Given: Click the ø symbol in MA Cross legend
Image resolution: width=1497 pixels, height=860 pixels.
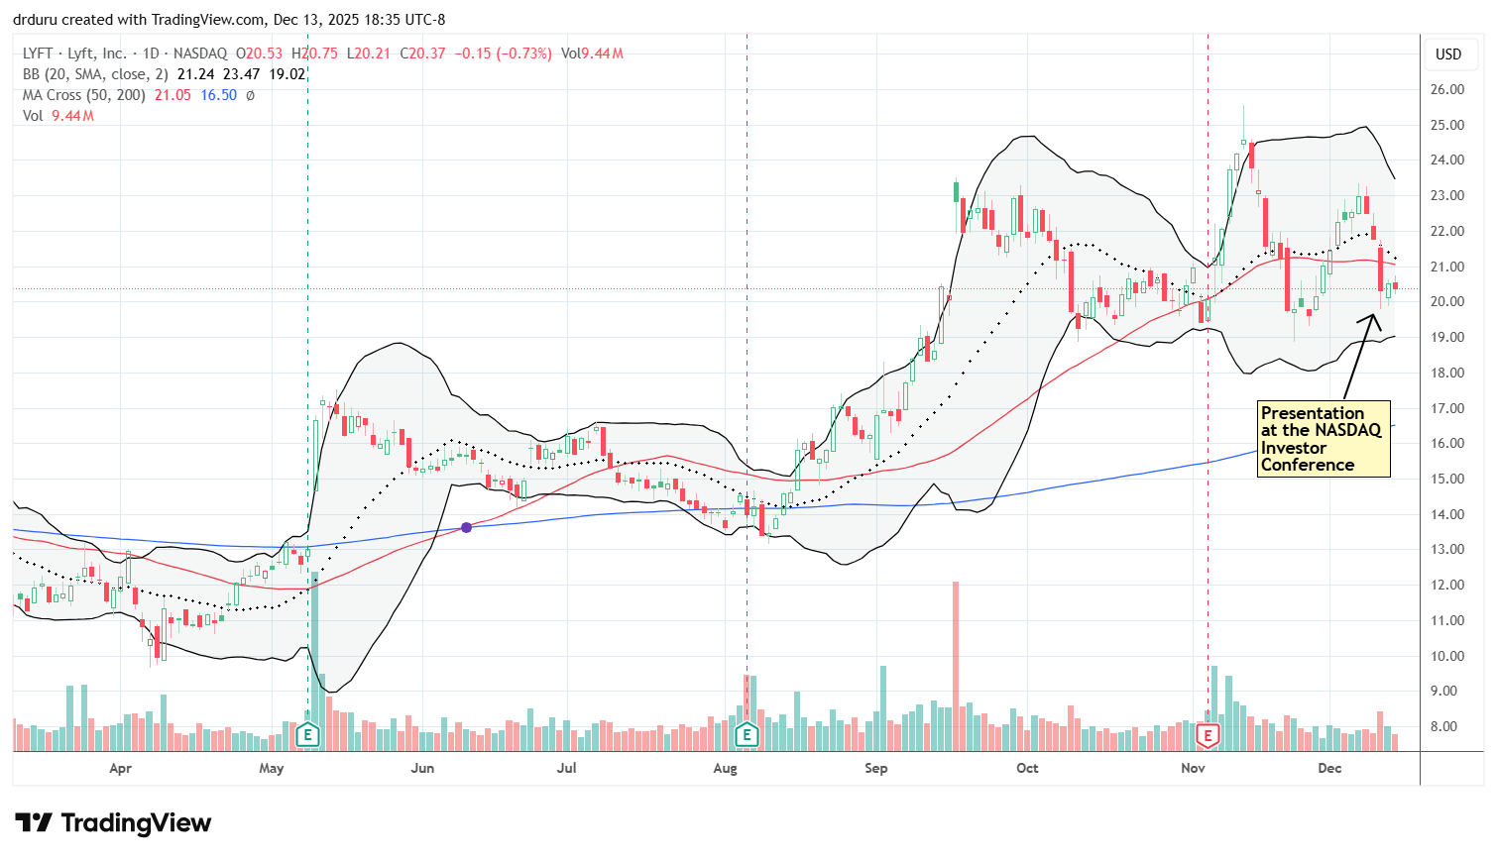Looking at the screenshot, I should pos(250,95).
